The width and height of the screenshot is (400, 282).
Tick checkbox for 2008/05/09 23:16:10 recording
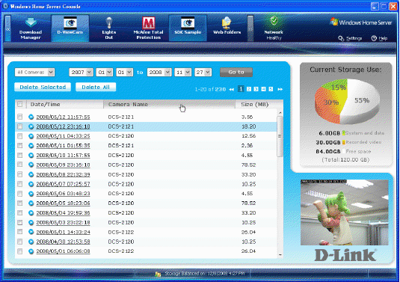[x=19, y=165]
